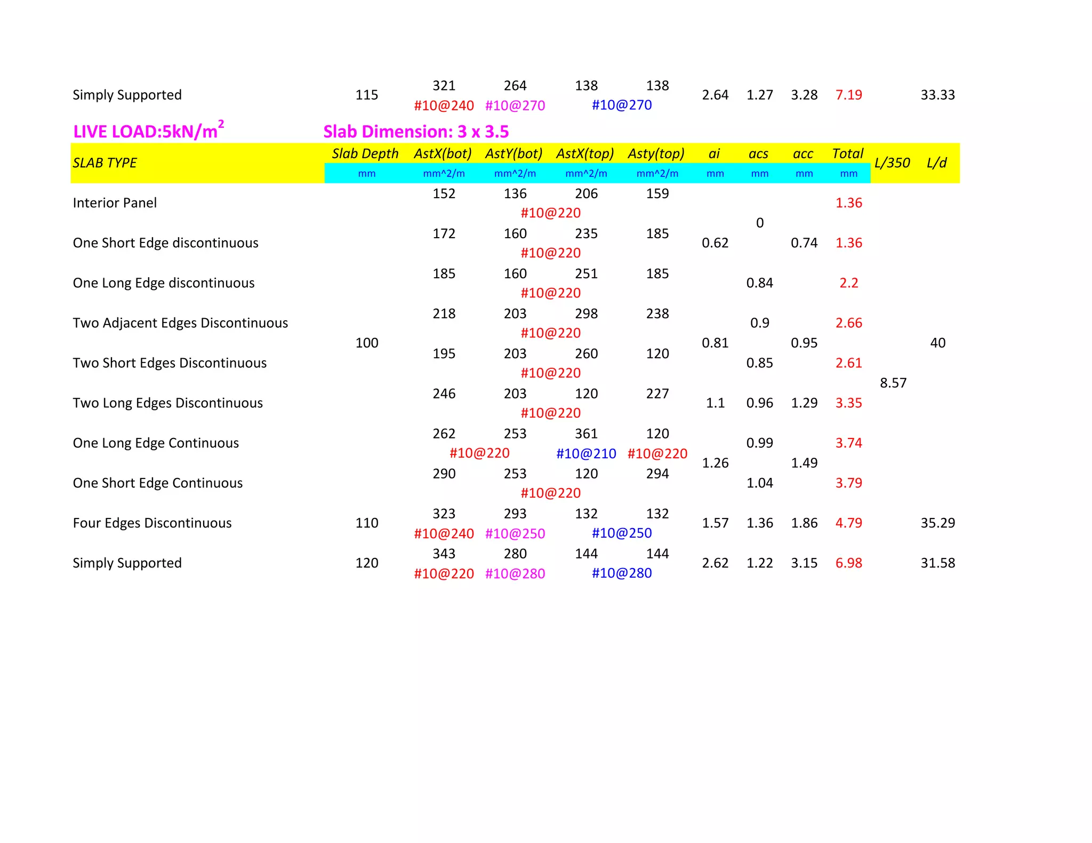The height and width of the screenshot is (843, 1092).
Task: Click the L/350 value 8.57
Action: coord(893,383)
